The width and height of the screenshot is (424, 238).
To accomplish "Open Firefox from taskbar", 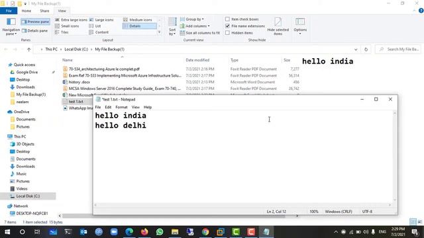I will 144,232.
